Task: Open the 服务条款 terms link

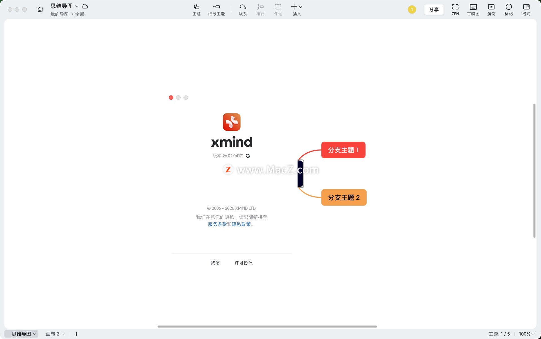Action: 217,224
